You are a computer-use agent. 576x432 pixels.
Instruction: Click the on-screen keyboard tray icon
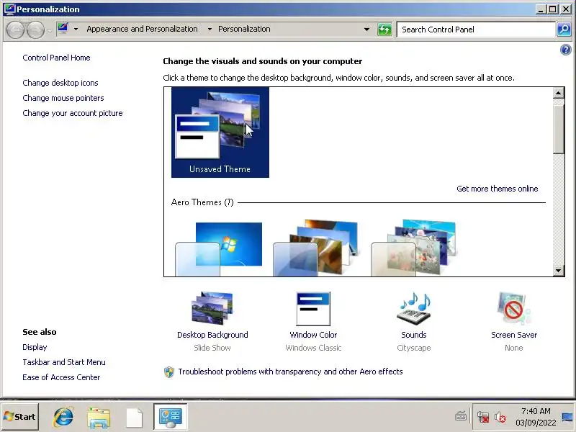click(x=461, y=417)
